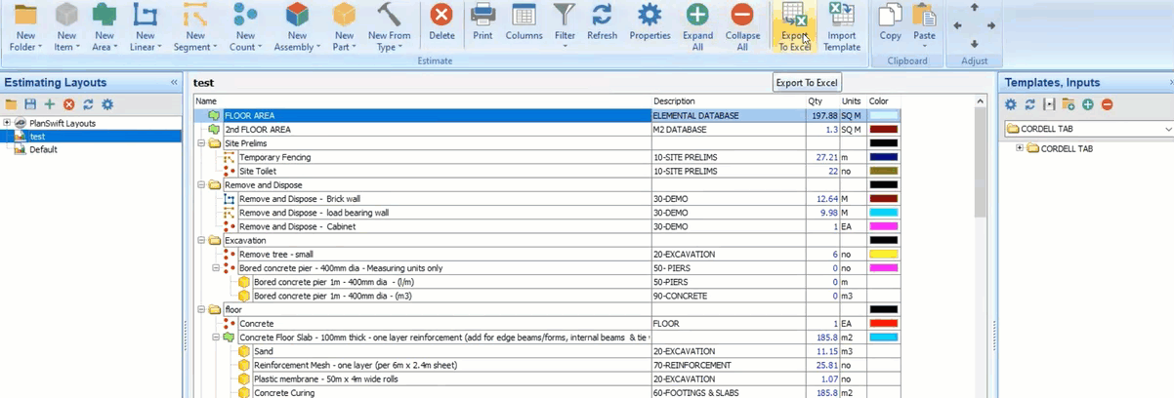This screenshot has height=398, width=1174.
Task: Click the New Part ribbon button
Action: (344, 27)
